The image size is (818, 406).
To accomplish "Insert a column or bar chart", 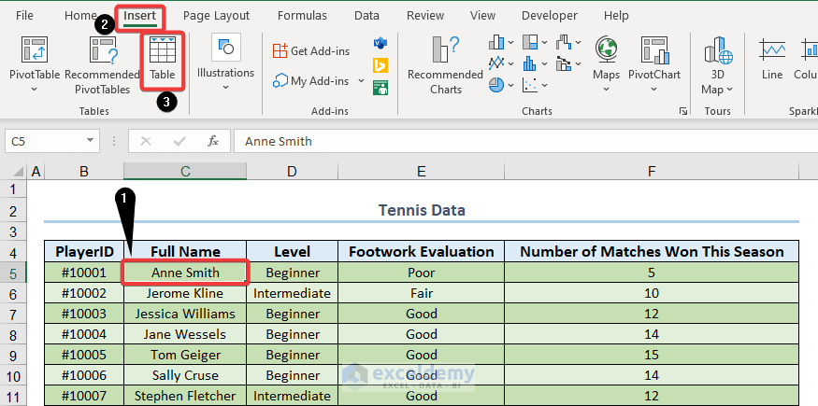I will [x=496, y=42].
